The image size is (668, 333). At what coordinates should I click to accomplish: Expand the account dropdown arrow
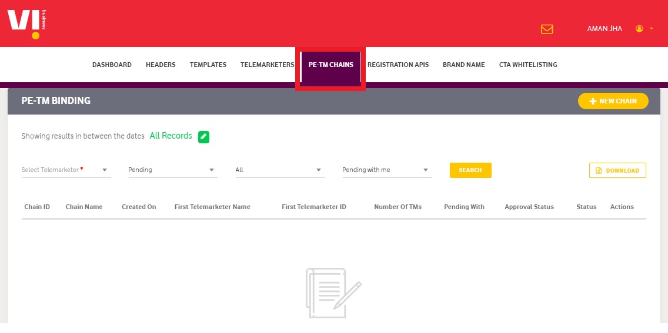(652, 29)
